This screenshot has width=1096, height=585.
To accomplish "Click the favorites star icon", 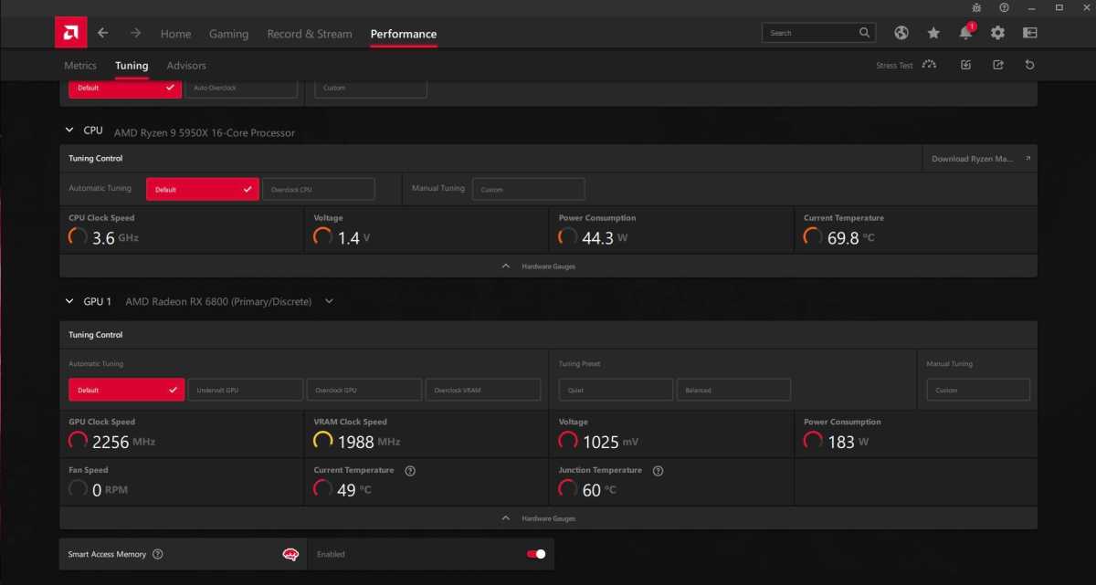I will coord(933,33).
